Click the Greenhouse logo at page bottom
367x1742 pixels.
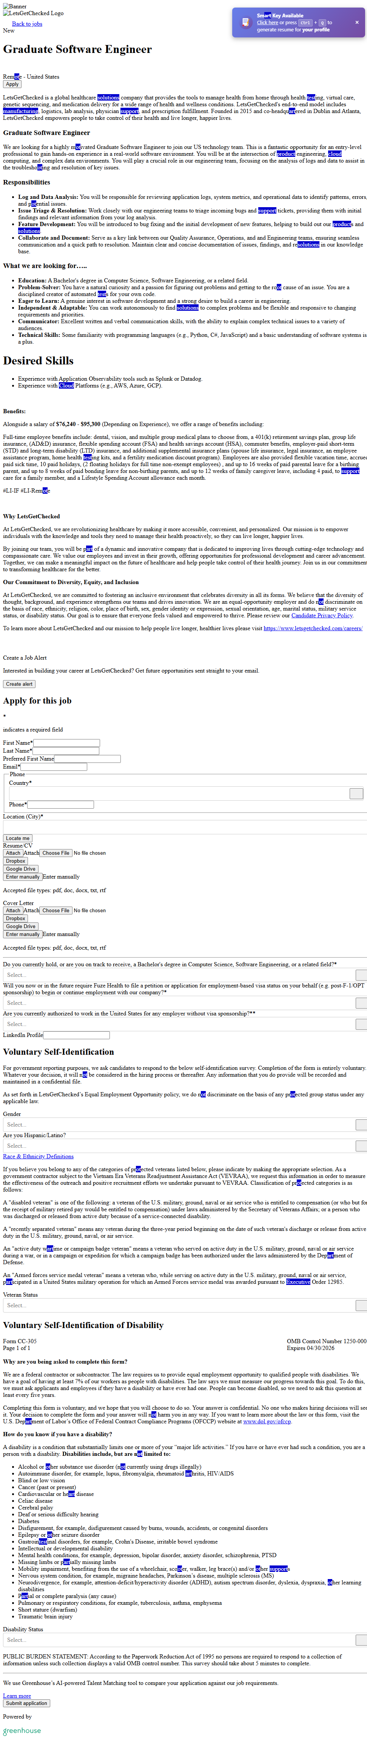coord(22,1731)
